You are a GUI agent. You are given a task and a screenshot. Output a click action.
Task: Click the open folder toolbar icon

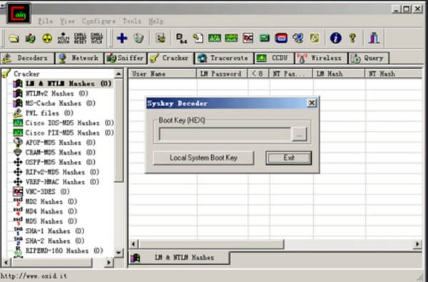(14, 38)
